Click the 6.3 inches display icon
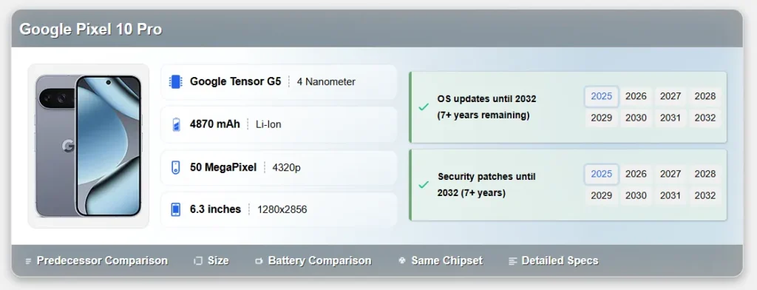Image resolution: width=757 pixels, height=290 pixels. (x=176, y=209)
